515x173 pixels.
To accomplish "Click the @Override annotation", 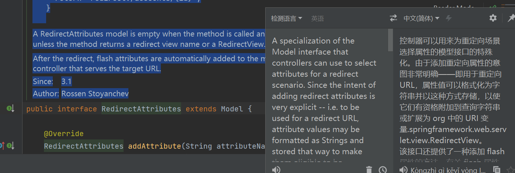I will coord(64,134).
